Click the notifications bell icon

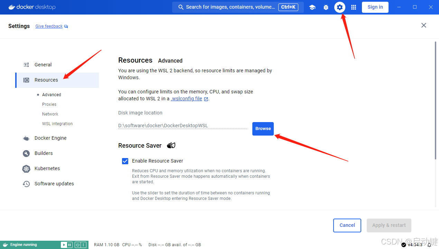[x=429, y=245]
